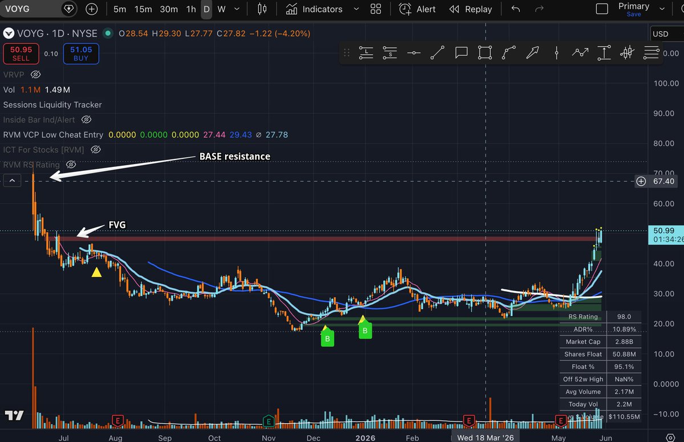Image resolution: width=684 pixels, height=442 pixels.
Task: Click the first B buy marker in December
Action: [x=327, y=339]
